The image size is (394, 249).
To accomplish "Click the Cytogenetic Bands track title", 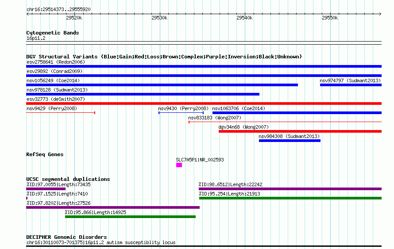I will [53, 33].
